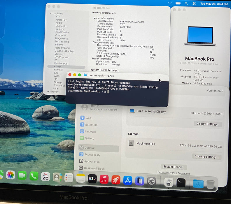The width and height of the screenshot is (231, 204).
Task: Click Cycle Count value 589
Action: pyautogui.click(x=114, y=62)
